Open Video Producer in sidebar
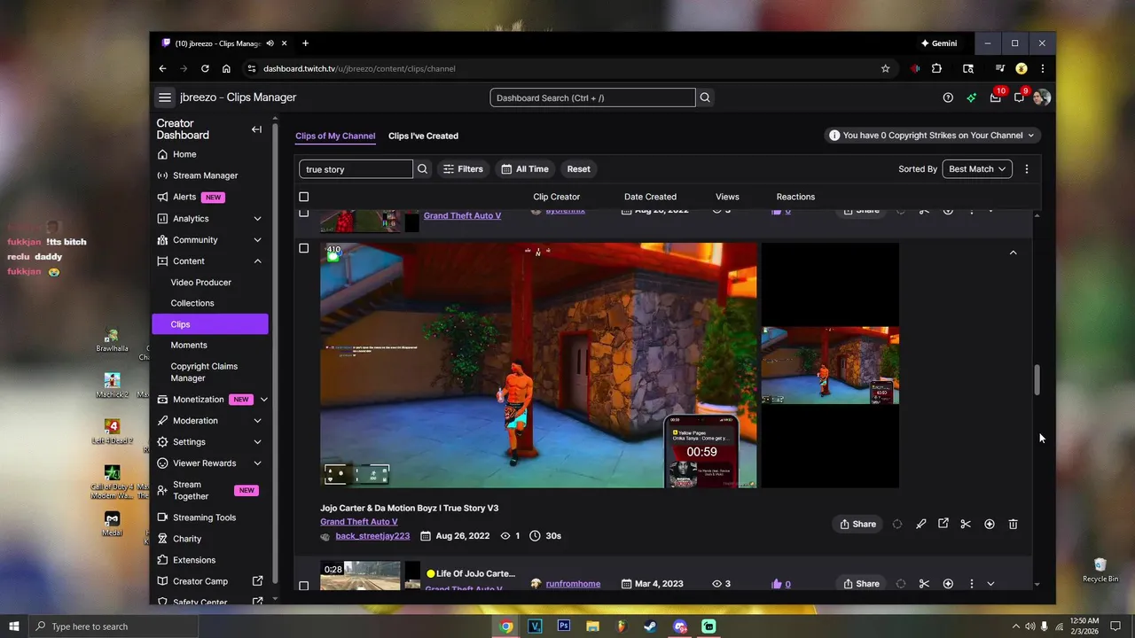The height and width of the screenshot is (638, 1135). pos(201,283)
